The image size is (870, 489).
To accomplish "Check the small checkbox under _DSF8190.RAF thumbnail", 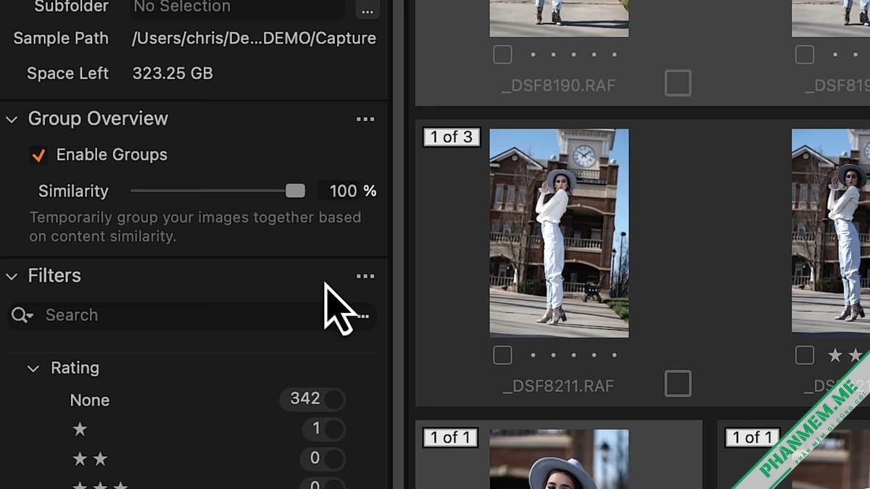I will click(x=502, y=54).
